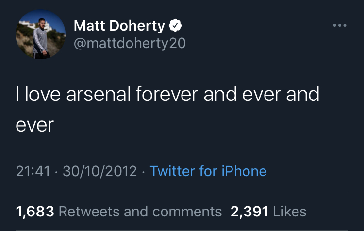
Task: Click the leading I of the tweet
Action: tap(17, 94)
